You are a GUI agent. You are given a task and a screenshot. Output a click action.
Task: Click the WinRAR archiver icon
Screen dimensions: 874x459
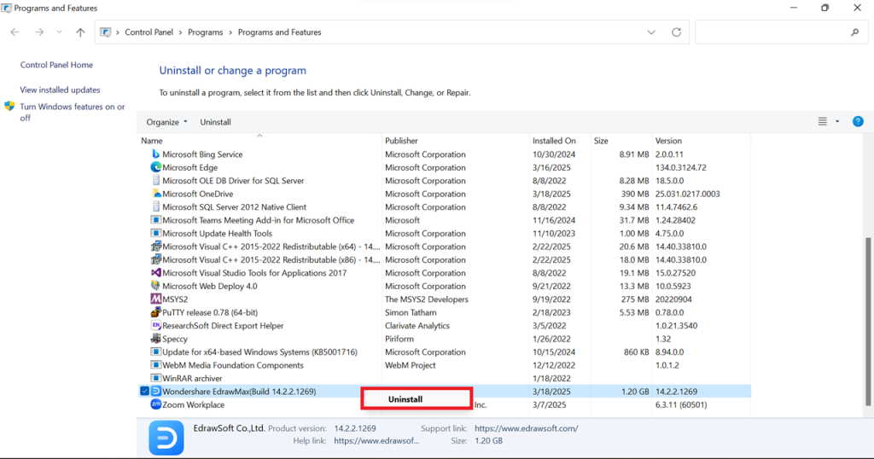pyautogui.click(x=156, y=378)
